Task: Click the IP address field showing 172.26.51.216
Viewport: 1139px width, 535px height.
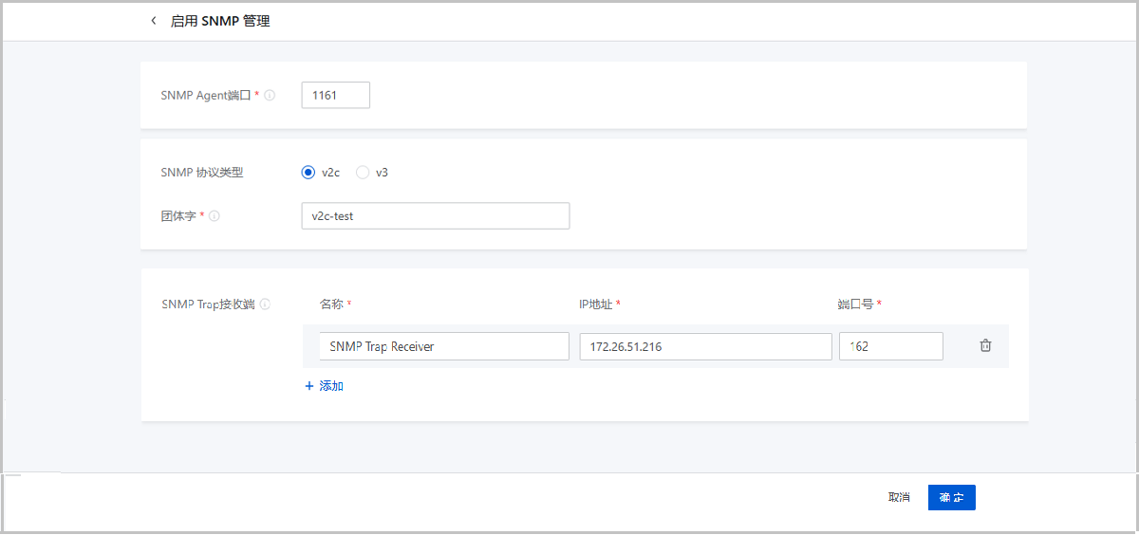Action: pyautogui.click(x=705, y=346)
